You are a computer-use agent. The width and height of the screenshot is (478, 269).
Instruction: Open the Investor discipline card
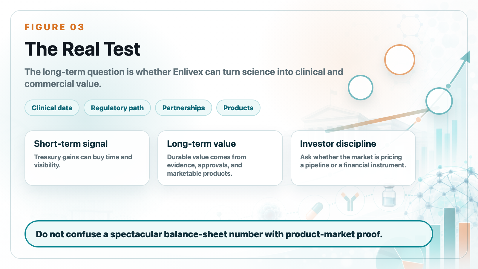[x=353, y=158]
